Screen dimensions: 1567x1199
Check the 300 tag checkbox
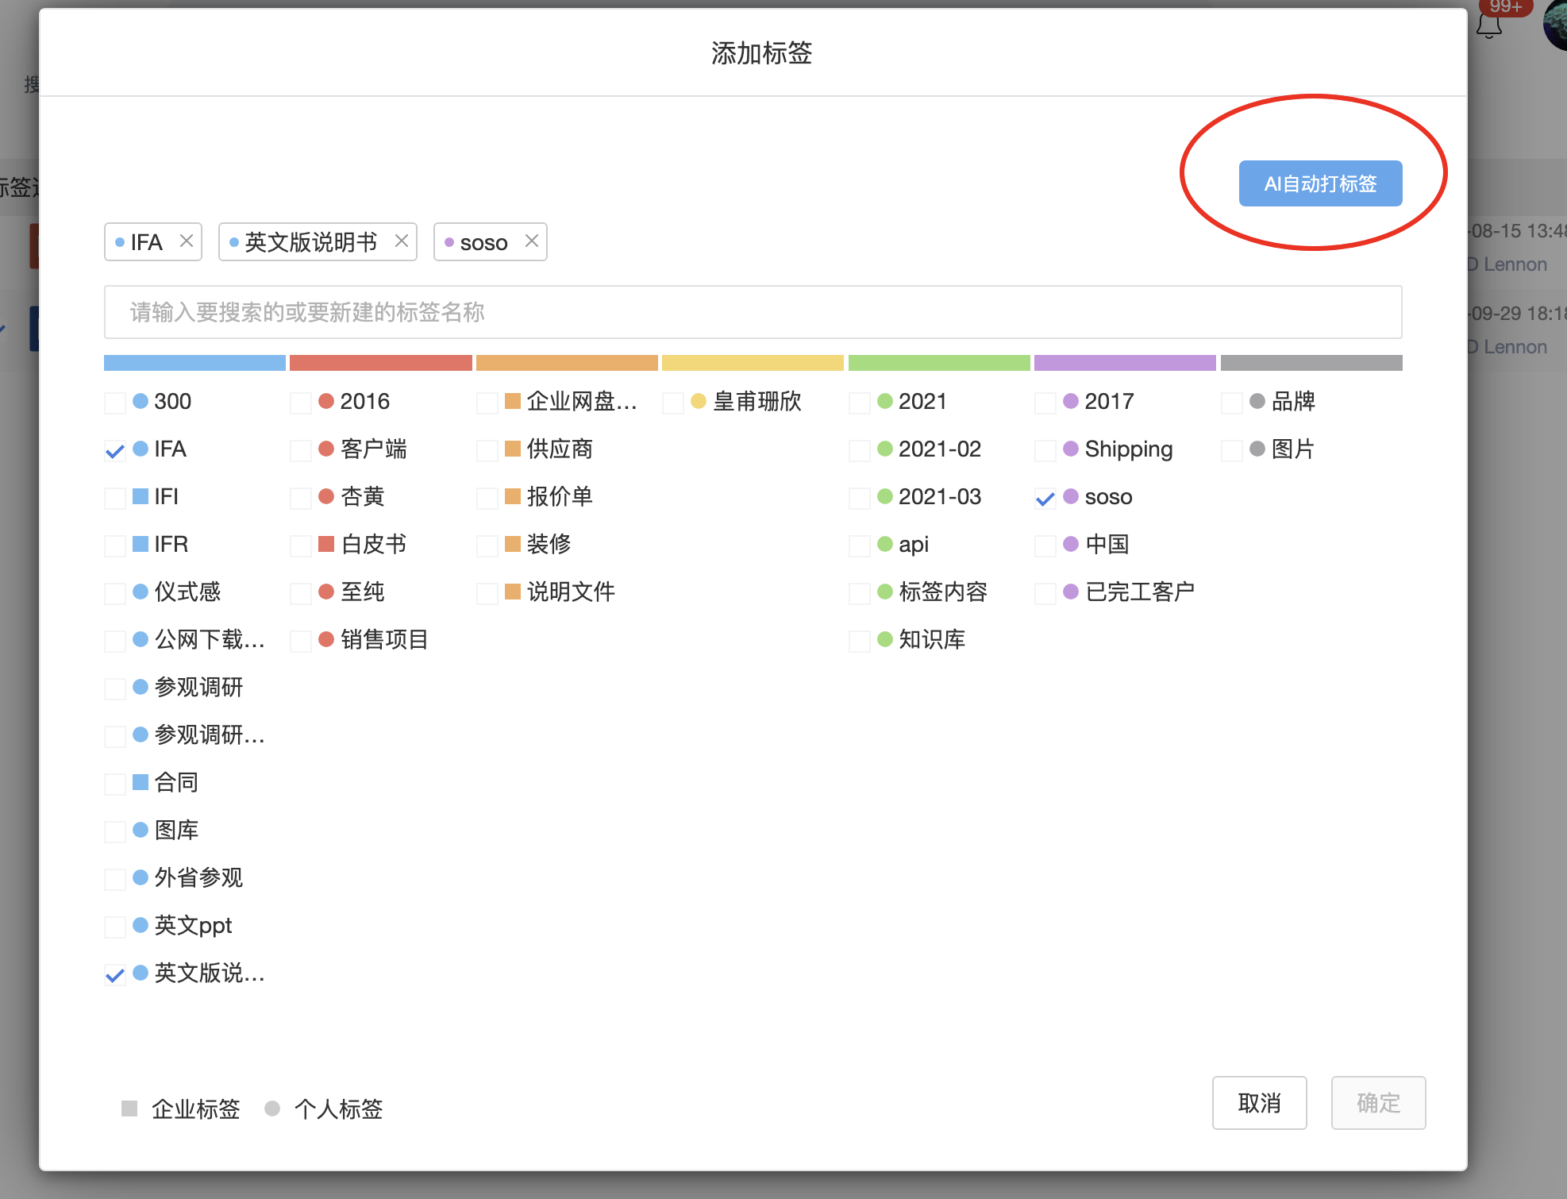(115, 403)
